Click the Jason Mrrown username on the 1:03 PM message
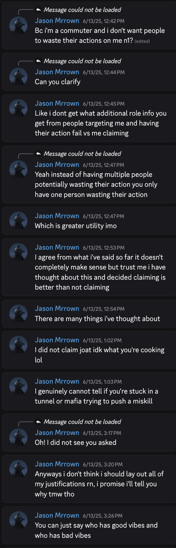 (57, 381)
